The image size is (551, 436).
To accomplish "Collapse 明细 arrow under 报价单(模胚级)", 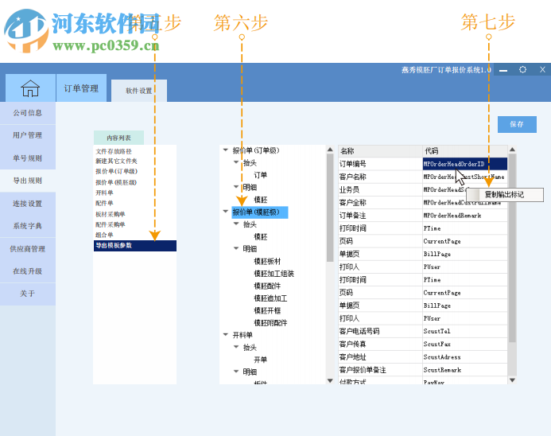I will (236, 248).
